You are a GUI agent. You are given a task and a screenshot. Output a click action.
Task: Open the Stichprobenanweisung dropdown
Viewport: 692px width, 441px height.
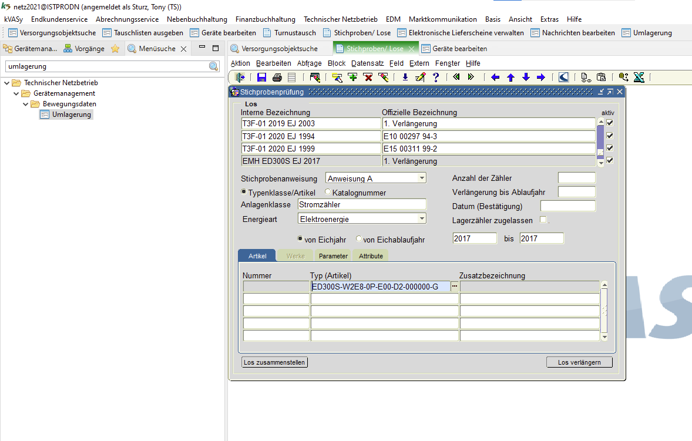[422, 179]
